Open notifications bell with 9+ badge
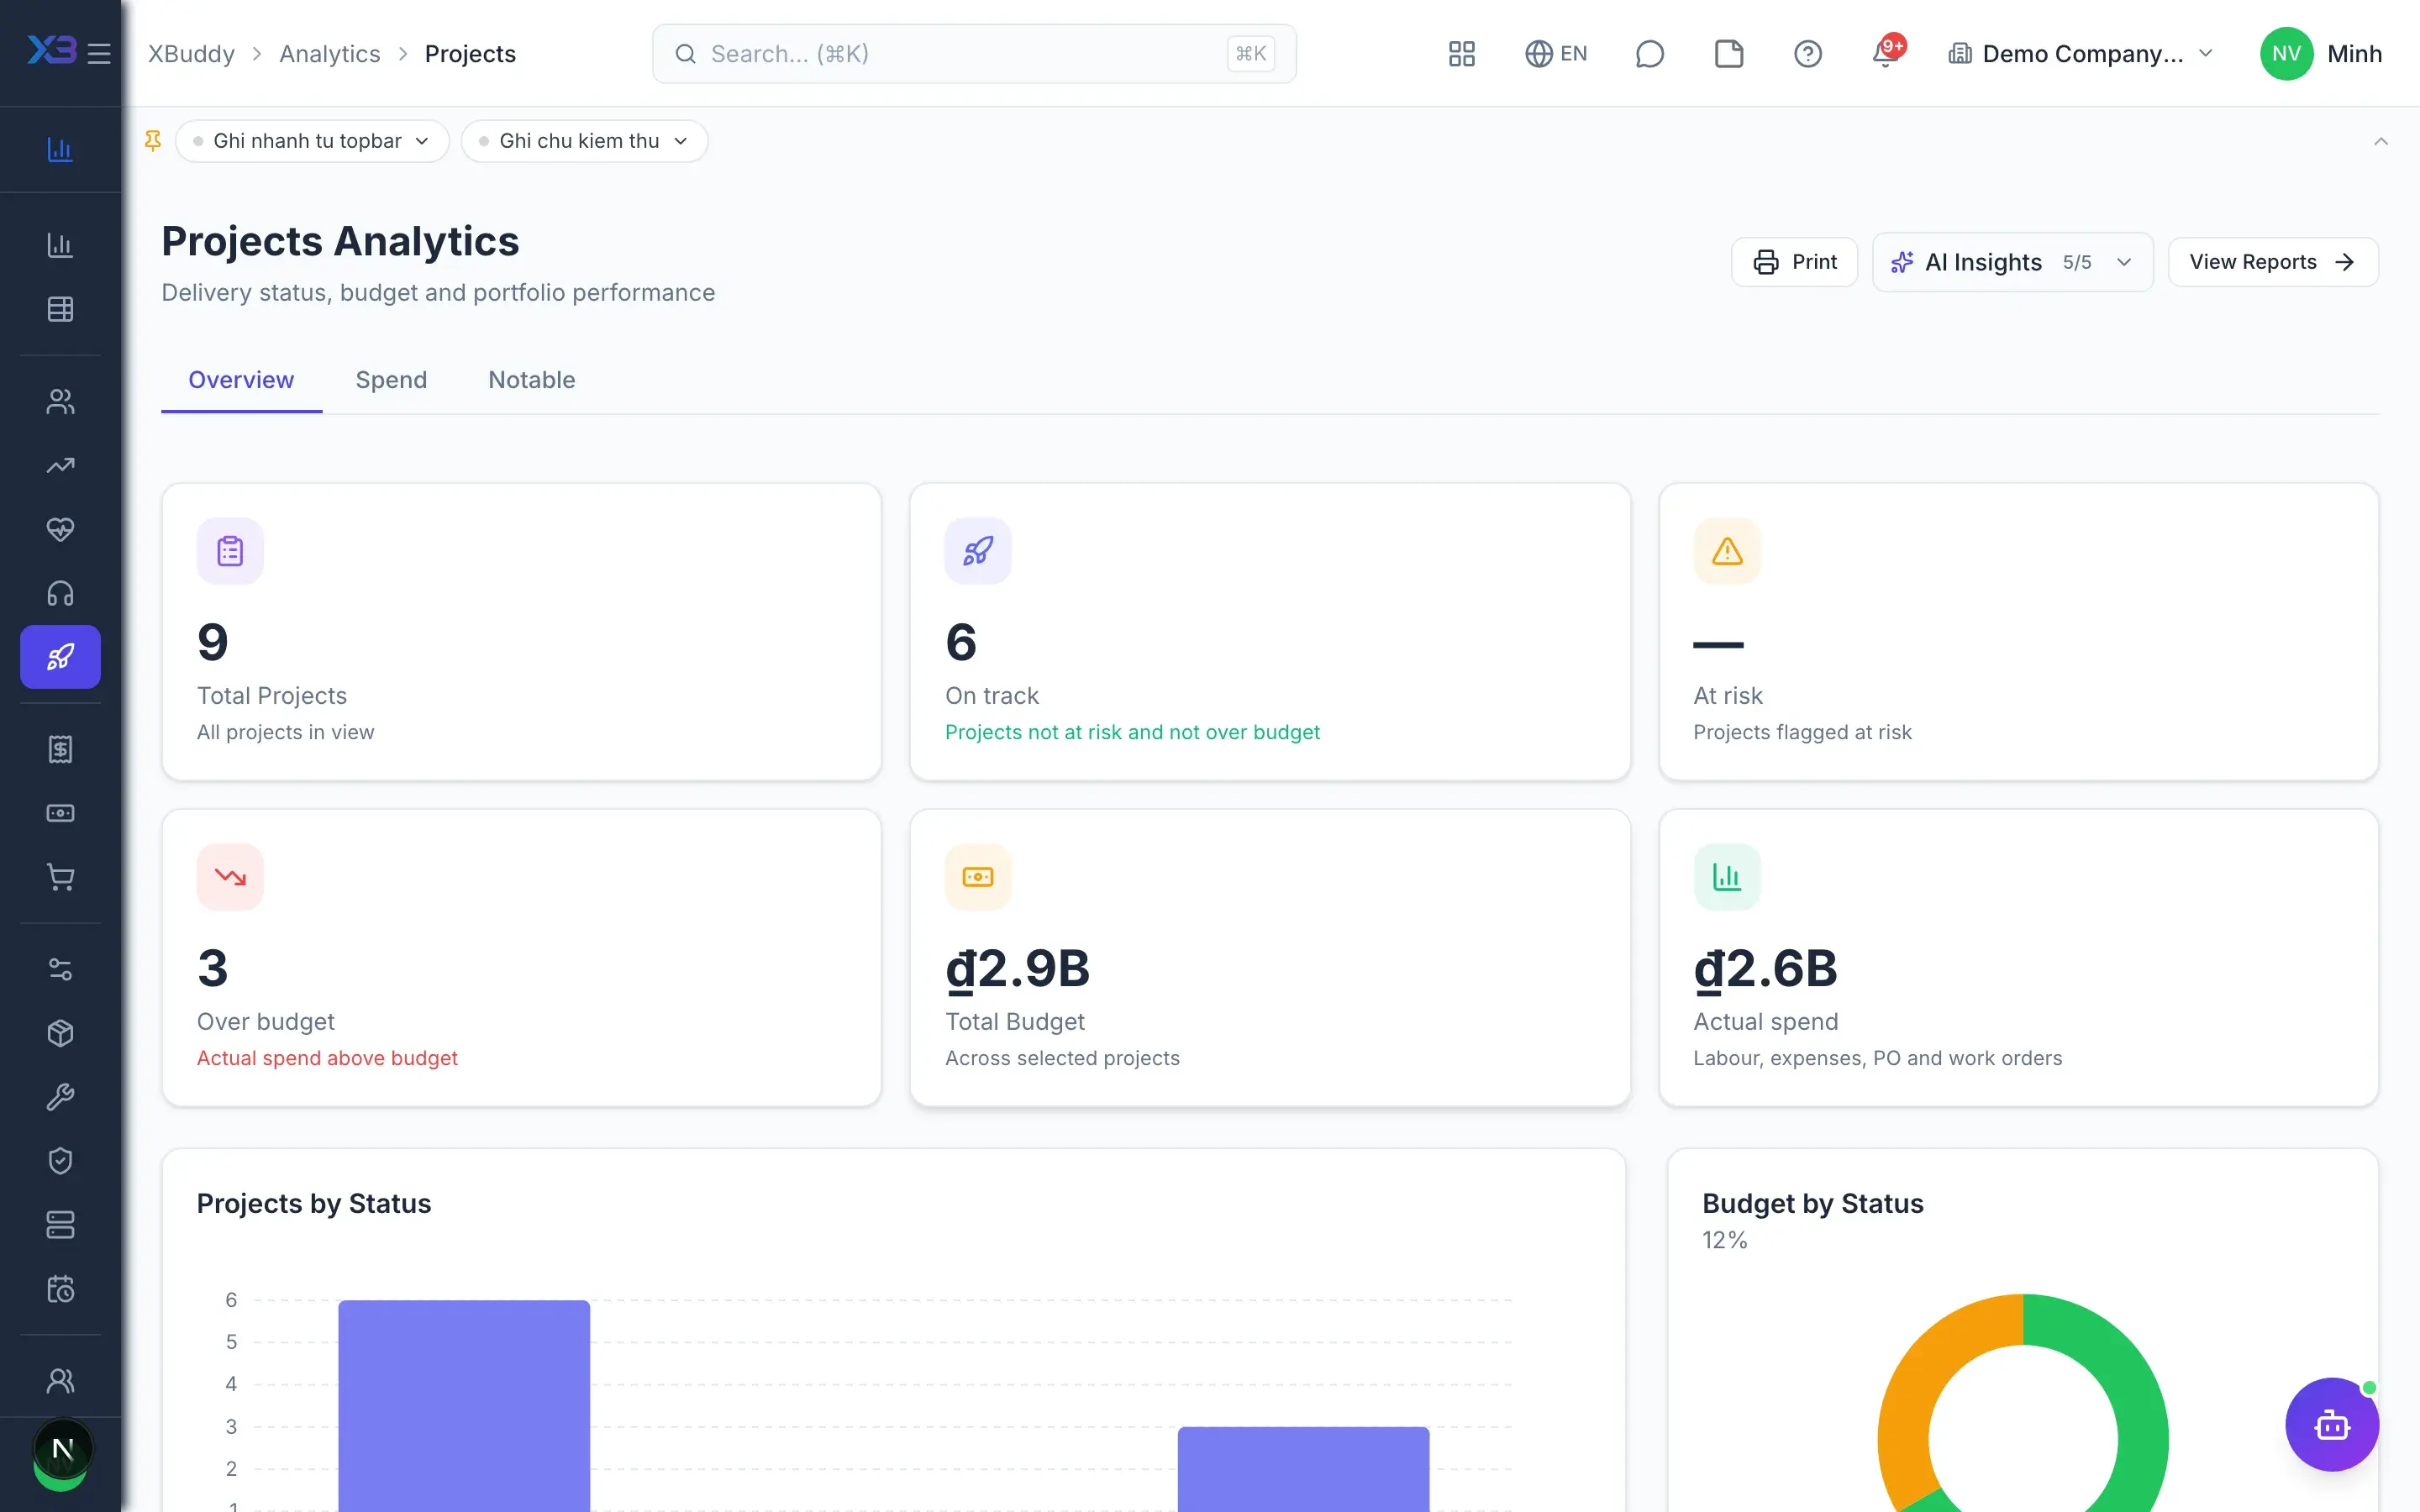Screen dimensions: 2420x1512 coord(1886,52)
